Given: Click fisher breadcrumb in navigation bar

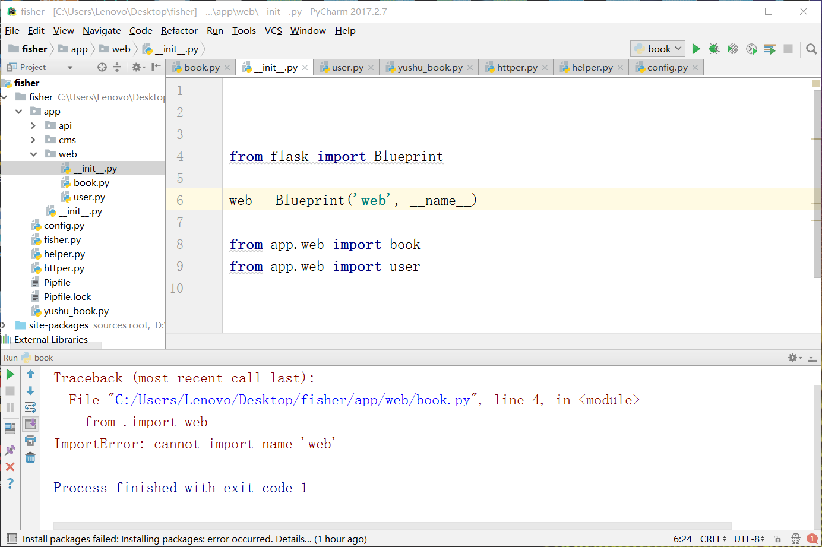Looking at the screenshot, I should click(29, 49).
